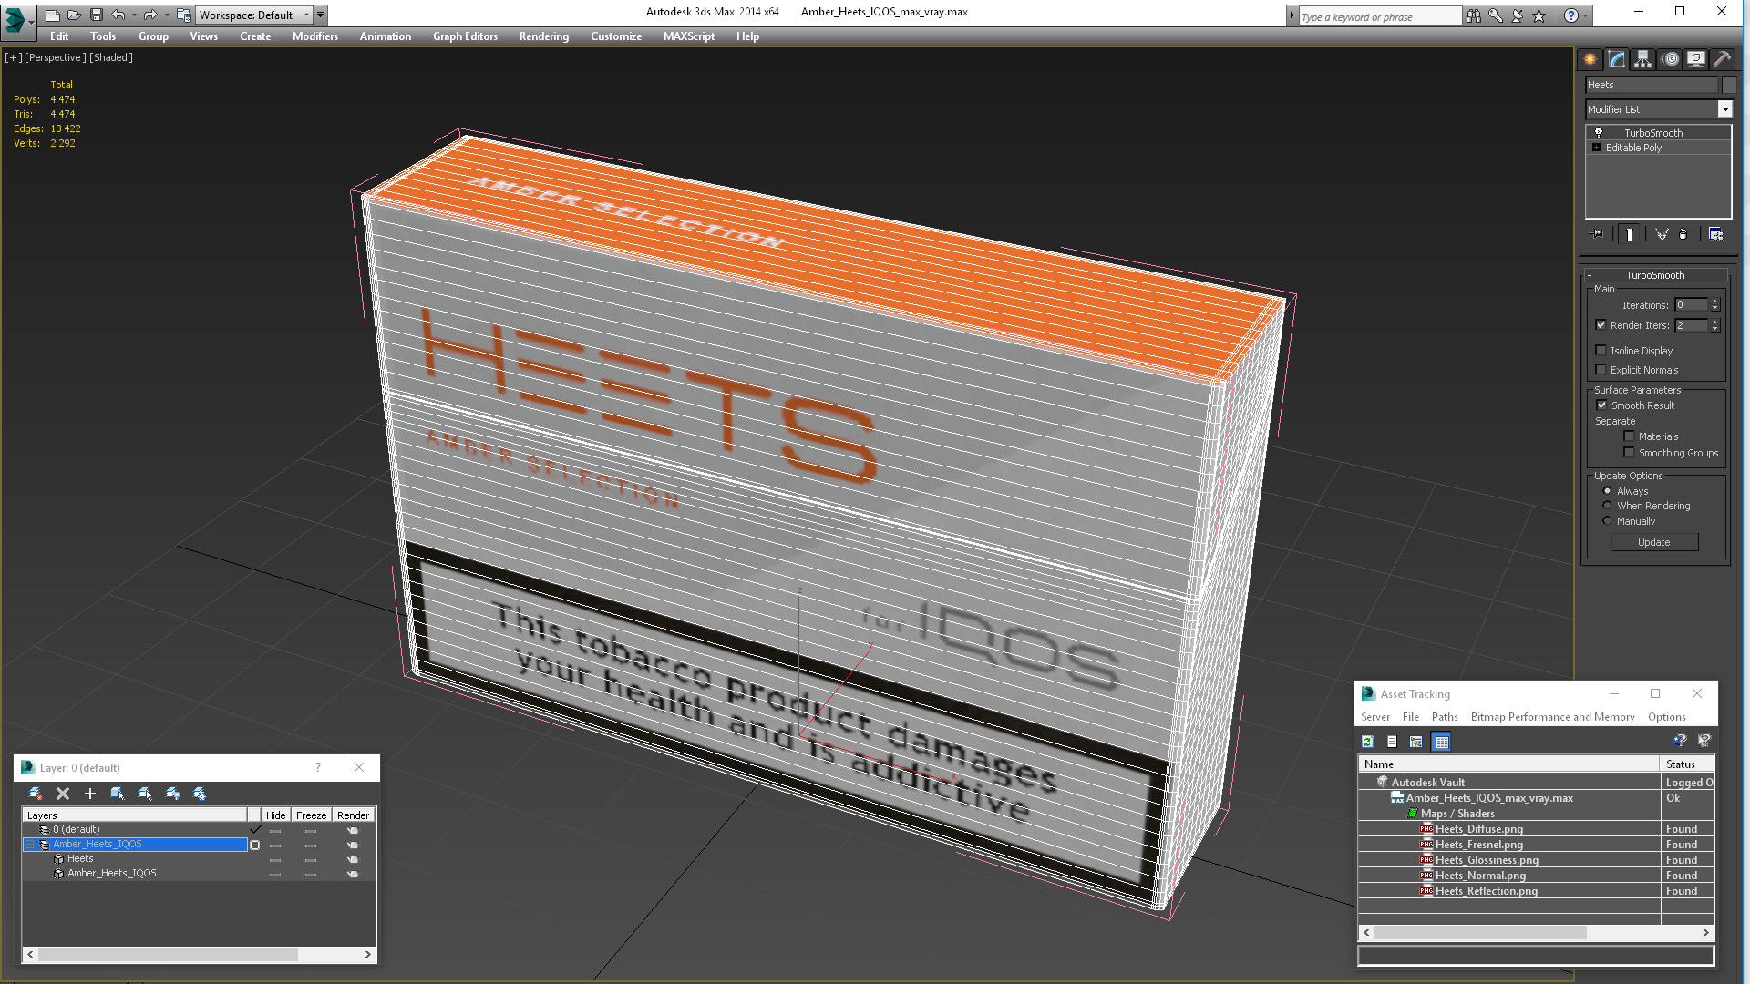This screenshot has height=984, width=1750.
Task: Click the Pin Stack icon
Action: point(1598,234)
